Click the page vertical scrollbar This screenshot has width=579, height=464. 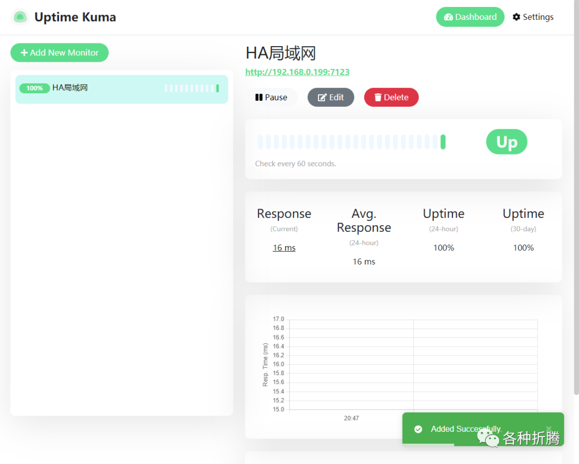576,197
